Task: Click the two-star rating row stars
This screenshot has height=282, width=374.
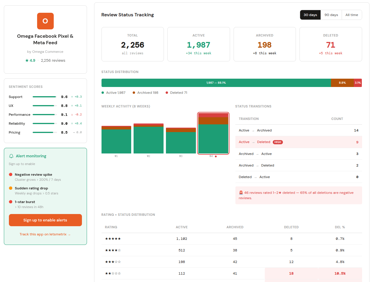Action: pyautogui.click(x=113, y=273)
